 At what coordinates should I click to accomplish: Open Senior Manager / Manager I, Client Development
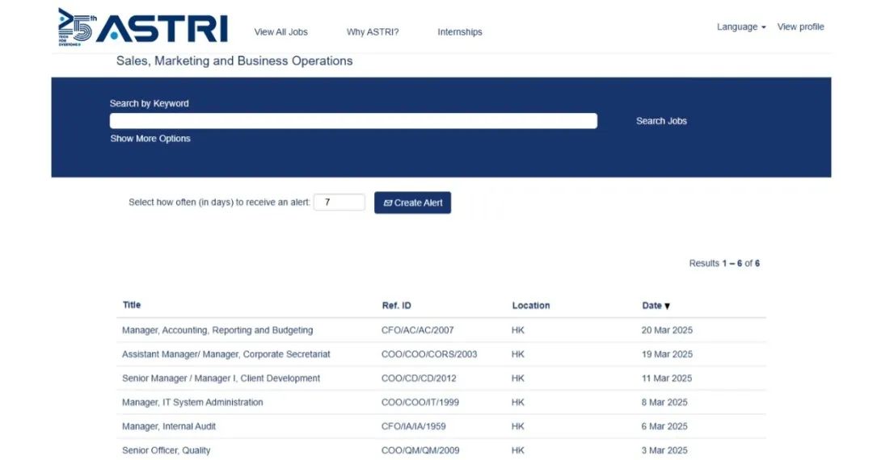point(221,378)
